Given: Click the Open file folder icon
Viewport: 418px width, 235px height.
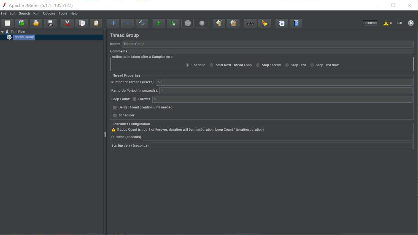Looking at the screenshot, I should 36,23.
